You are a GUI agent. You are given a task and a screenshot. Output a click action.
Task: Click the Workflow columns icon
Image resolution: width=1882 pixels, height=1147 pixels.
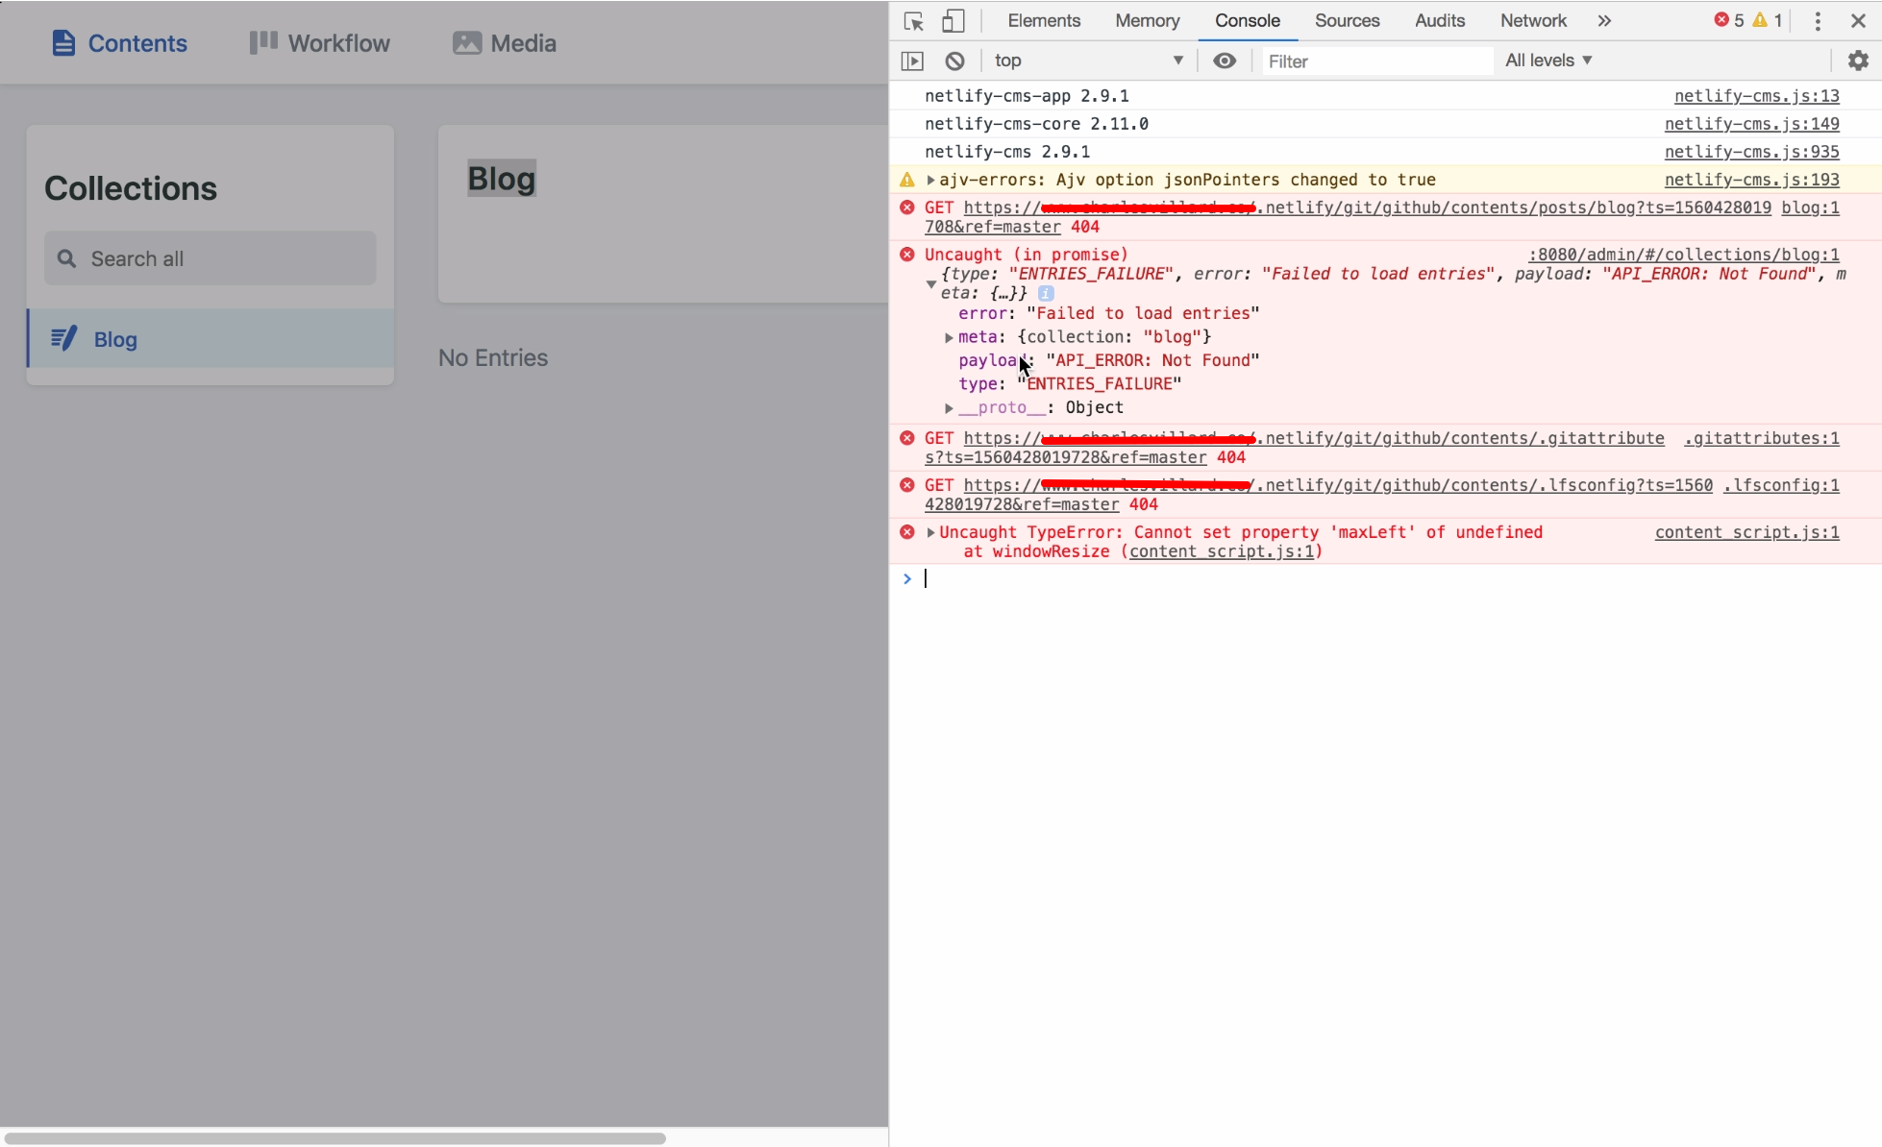coord(263,42)
